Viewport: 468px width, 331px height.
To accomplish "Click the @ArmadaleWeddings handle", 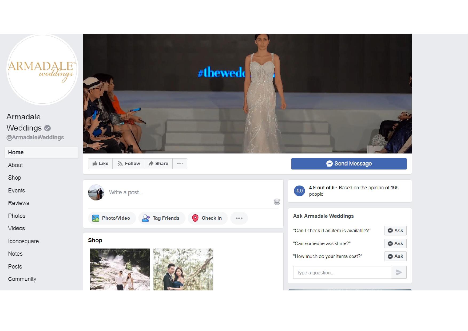I will [x=35, y=137].
